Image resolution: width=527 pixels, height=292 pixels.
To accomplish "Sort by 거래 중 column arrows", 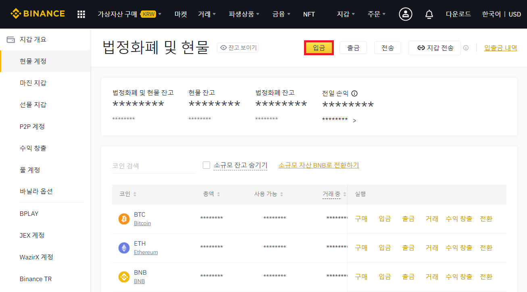I will pyautogui.click(x=344, y=194).
